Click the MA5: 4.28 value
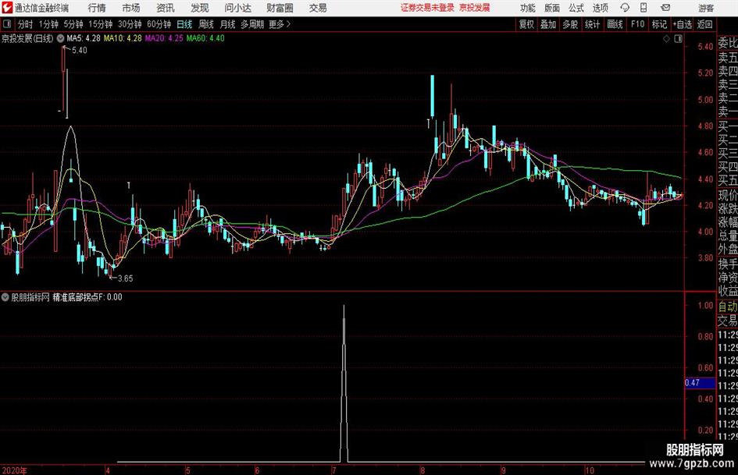The width and height of the screenshot is (738, 475). [x=84, y=38]
